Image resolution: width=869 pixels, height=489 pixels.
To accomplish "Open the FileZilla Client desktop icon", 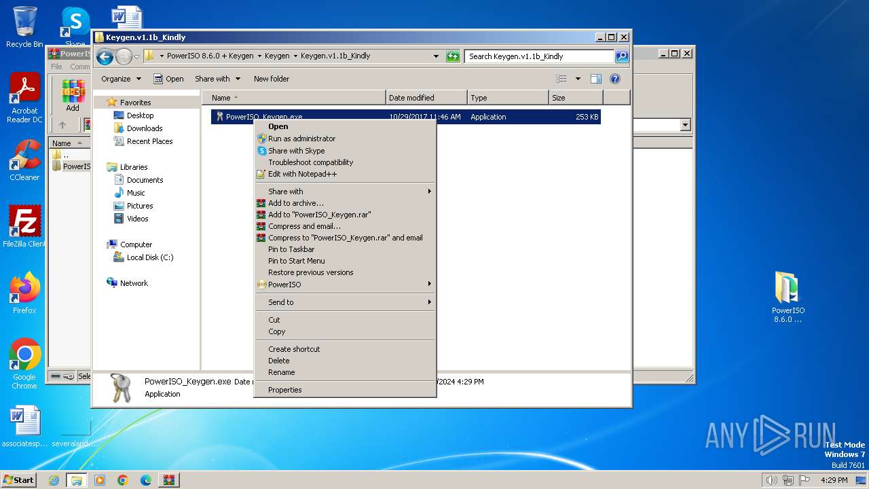I will click(24, 226).
